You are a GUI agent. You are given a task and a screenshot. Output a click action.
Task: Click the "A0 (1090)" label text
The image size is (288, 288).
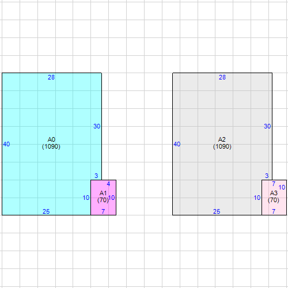coord(51,143)
